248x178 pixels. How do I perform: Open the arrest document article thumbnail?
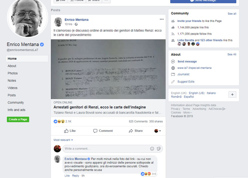pyautogui.click(x=108, y=69)
